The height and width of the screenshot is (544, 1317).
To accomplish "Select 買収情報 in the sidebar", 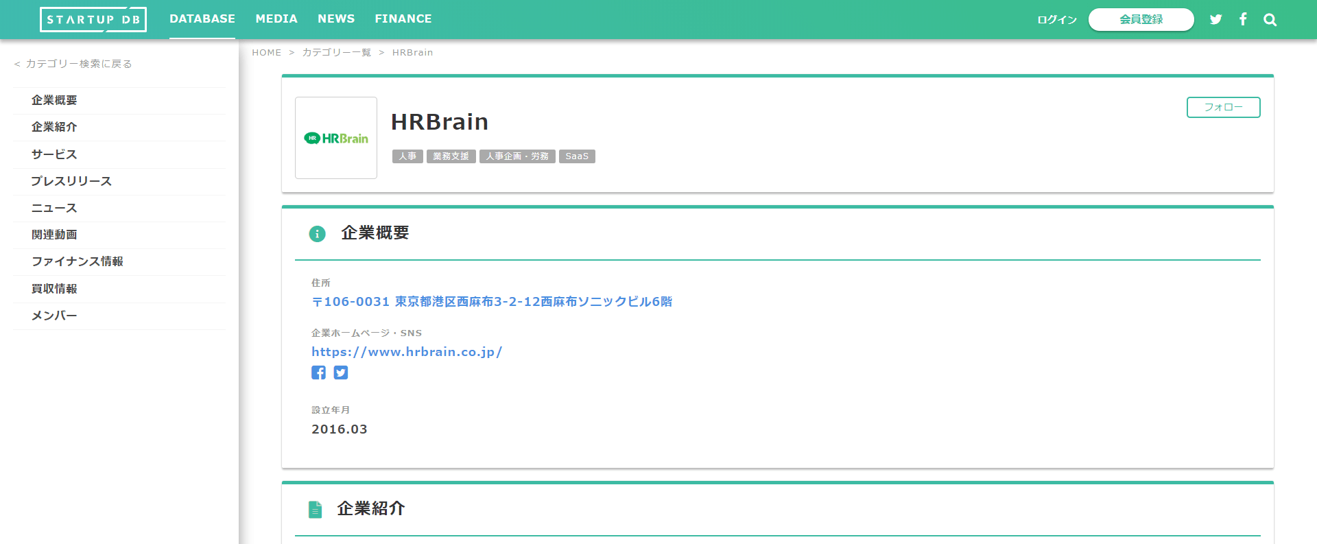I will click(119, 289).
